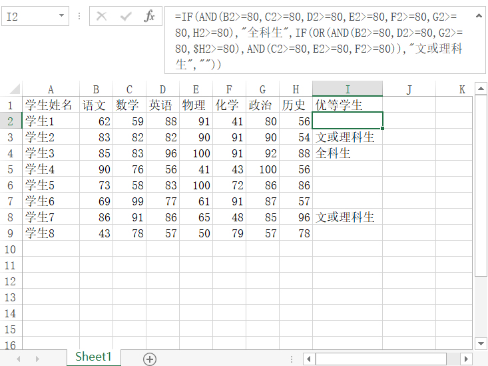Click the vertical scrollbar thumb
The image size is (488, 366).
481,186
